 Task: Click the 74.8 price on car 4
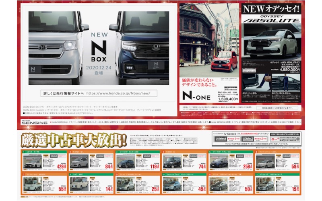tap(202, 166)
